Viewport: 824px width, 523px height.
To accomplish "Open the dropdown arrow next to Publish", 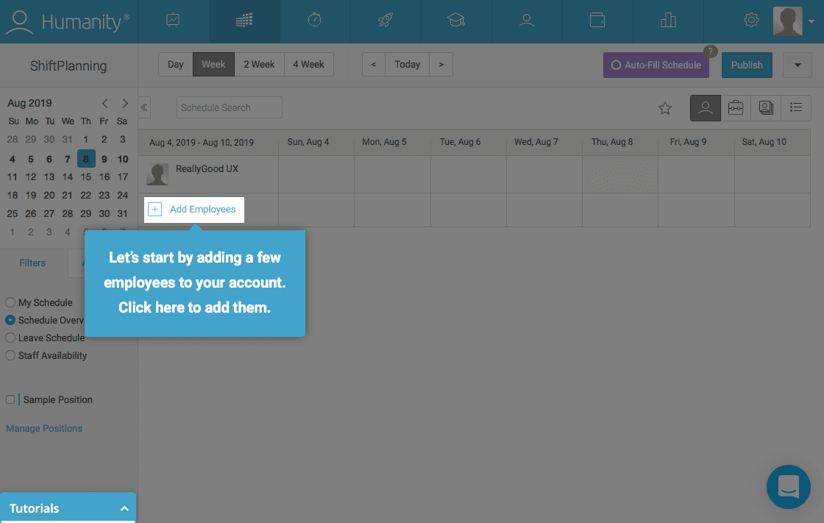I will pyautogui.click(x=798, y=65).
